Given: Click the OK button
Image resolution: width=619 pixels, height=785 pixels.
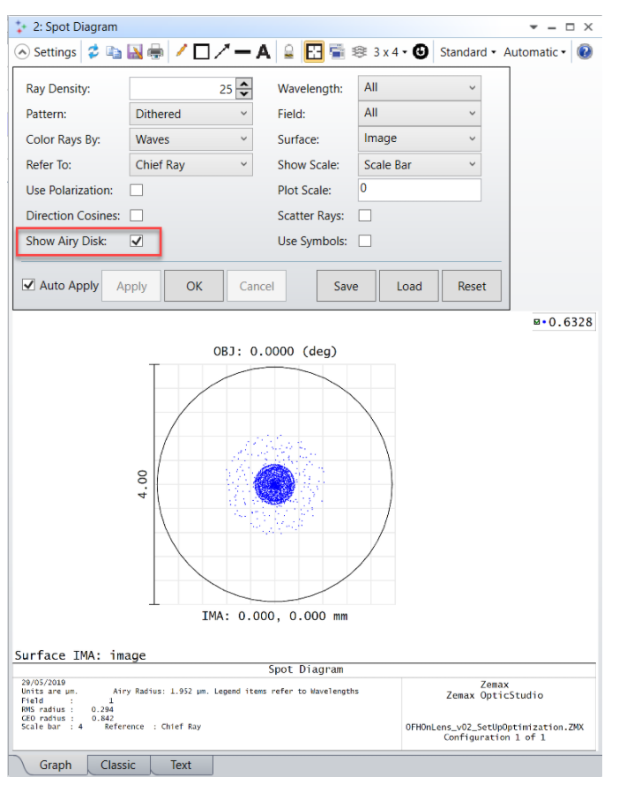Looking at the screenshot, I should point(194,286).
